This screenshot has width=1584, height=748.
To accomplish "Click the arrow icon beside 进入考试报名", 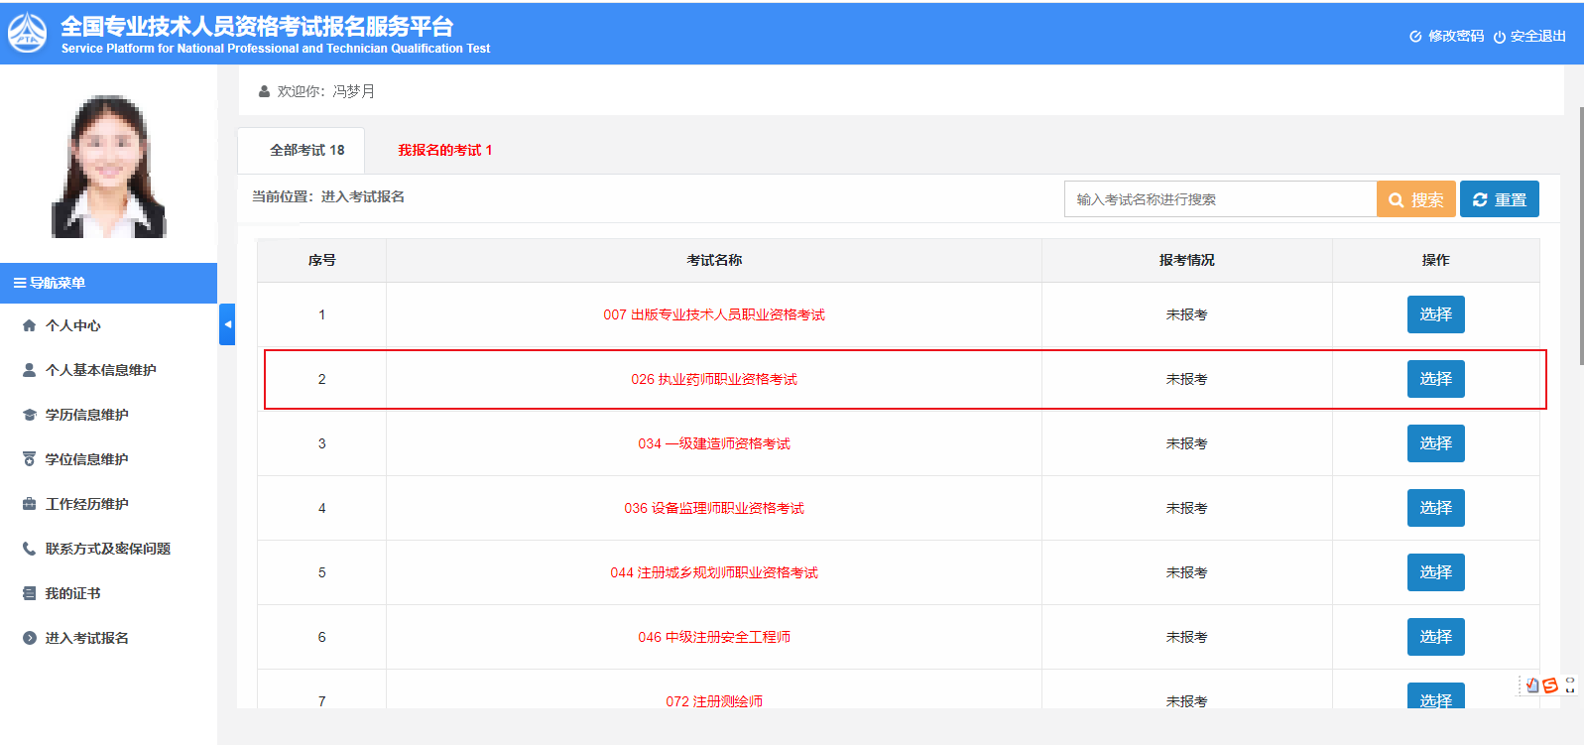I will point(29,638).
